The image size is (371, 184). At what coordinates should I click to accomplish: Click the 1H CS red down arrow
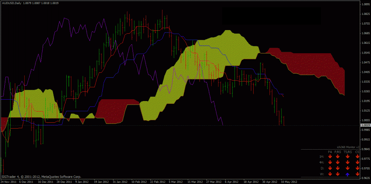[x=357, y=156]
